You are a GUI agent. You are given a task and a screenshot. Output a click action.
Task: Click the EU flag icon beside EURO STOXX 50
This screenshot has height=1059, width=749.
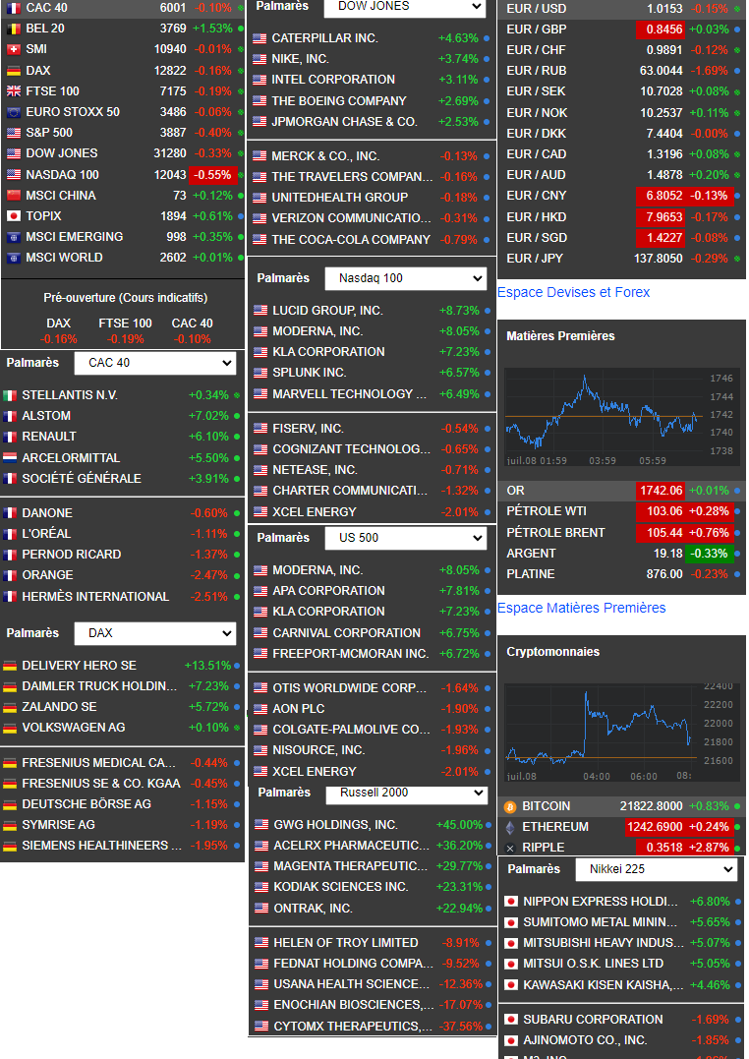click(14, 112)
